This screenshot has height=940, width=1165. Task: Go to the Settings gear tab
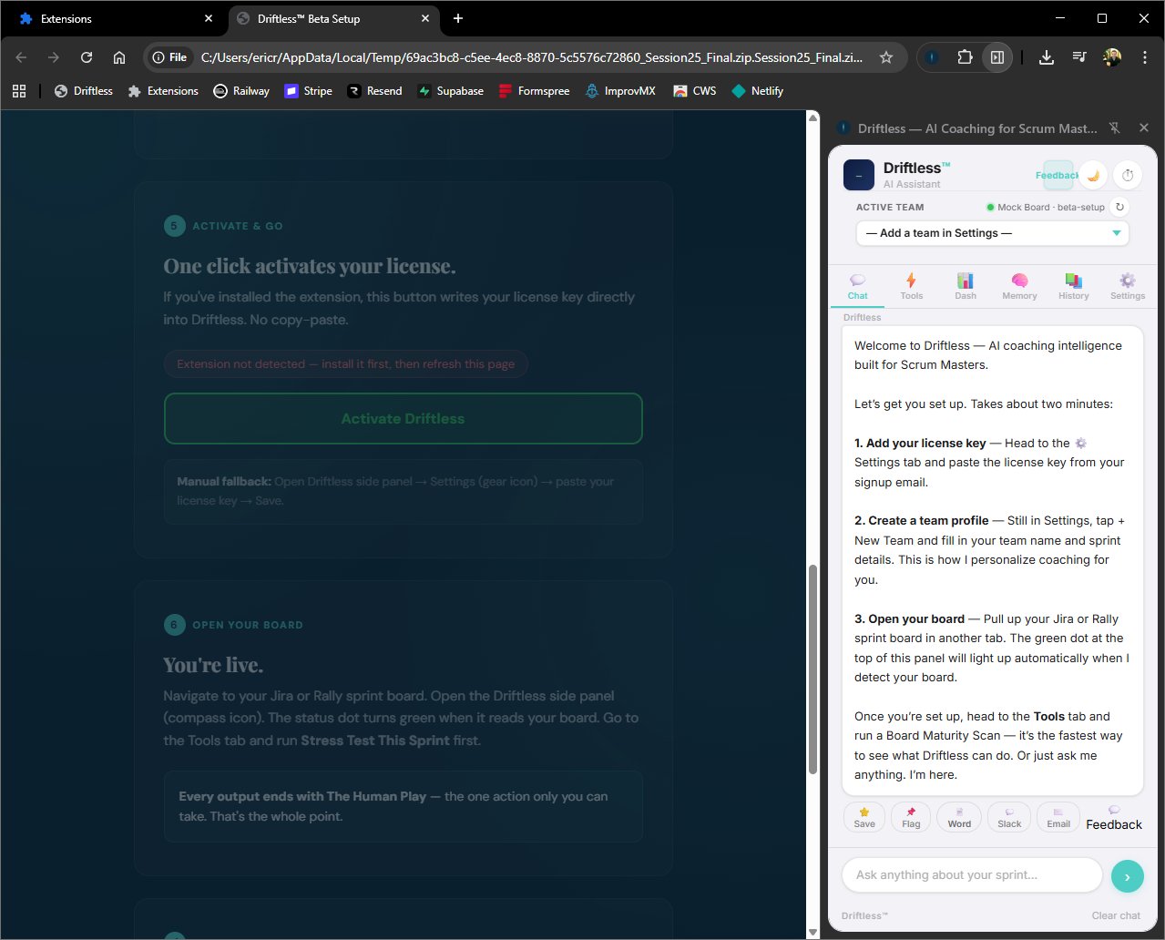[1127, 286]
